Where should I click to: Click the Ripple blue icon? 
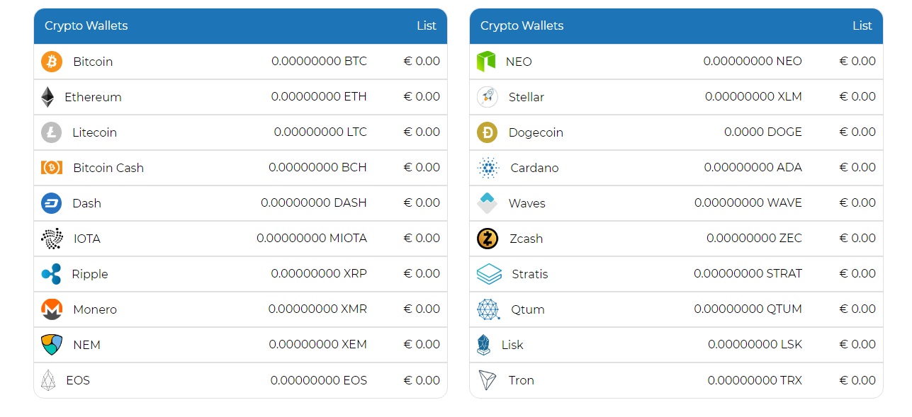(x=51, y=274)
